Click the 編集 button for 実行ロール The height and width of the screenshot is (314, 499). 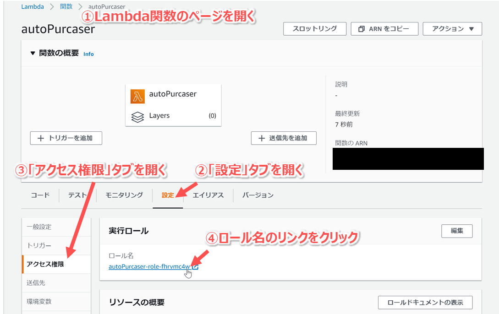457,231
